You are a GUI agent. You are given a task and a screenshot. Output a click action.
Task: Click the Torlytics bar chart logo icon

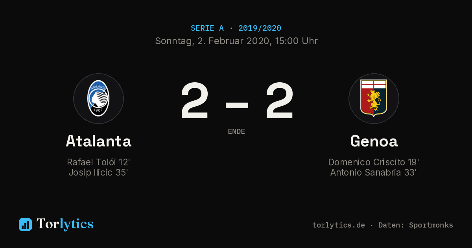coord(25,224)
